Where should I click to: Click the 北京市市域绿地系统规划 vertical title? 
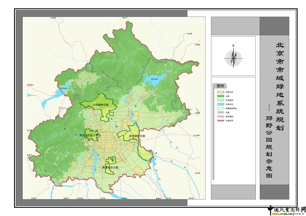pyautogui.click(x=280, y=86)
